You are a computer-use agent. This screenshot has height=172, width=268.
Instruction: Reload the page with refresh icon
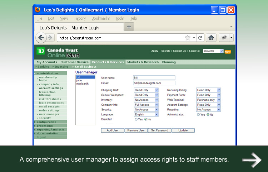tap(200, 38)
